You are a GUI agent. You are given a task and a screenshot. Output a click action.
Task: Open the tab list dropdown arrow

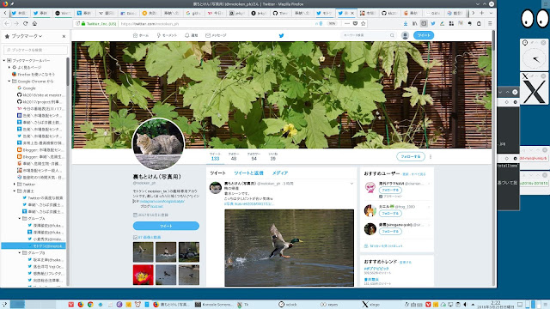pos(491,14)
